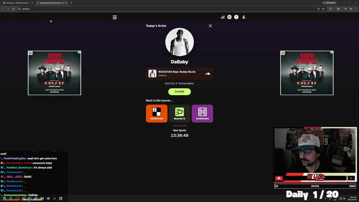359x202 pixels.
Task: Open the taskbar volume control
Action: [x=344, y=199]
